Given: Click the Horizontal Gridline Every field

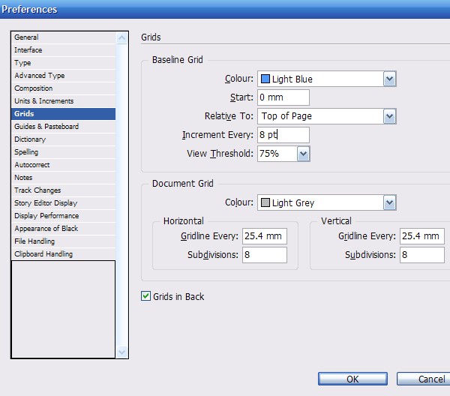Looking at the screenshot, I should tap(264, 236).
